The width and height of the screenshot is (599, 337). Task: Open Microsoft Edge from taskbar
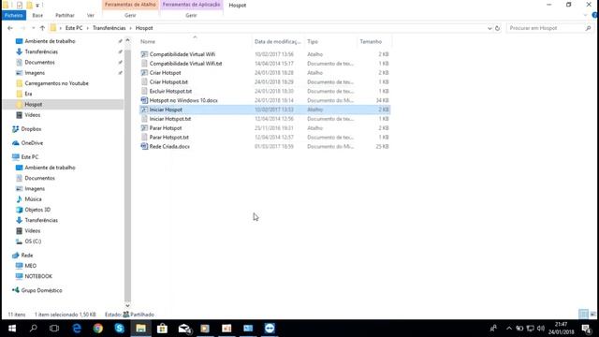[x=77, y=329]
